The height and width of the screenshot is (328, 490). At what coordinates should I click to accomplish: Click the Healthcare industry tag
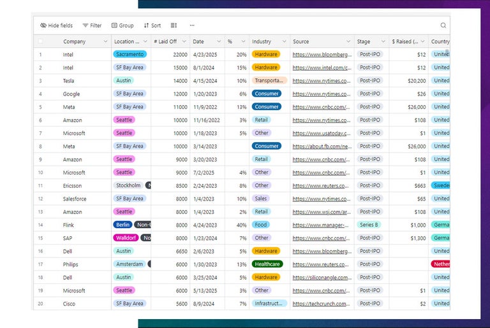pos(267,264)
